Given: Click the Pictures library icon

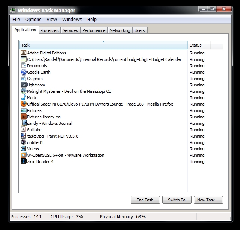Looking at the screenshot, I should (x=23, y=110).
